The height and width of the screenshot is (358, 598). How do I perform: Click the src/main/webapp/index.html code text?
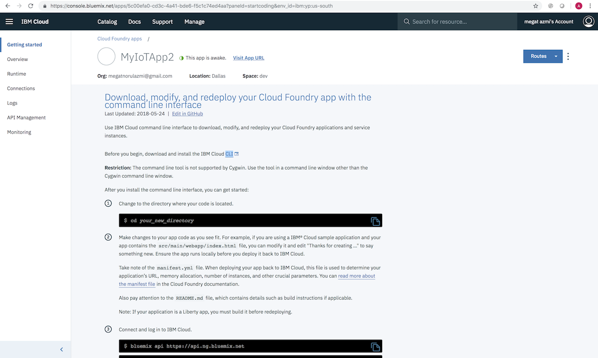click(x=197, y=246)
